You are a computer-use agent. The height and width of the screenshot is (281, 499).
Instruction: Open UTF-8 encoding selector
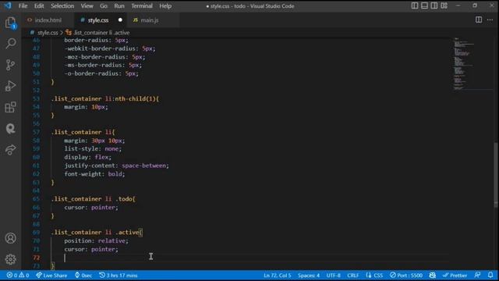point(333,276)
